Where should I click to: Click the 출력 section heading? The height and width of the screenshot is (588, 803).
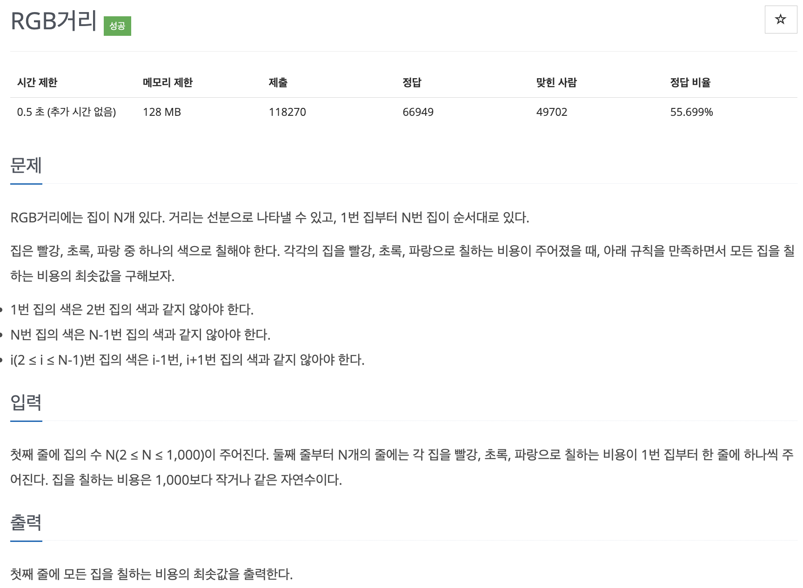pyautogui.click(x=26, y=522)
